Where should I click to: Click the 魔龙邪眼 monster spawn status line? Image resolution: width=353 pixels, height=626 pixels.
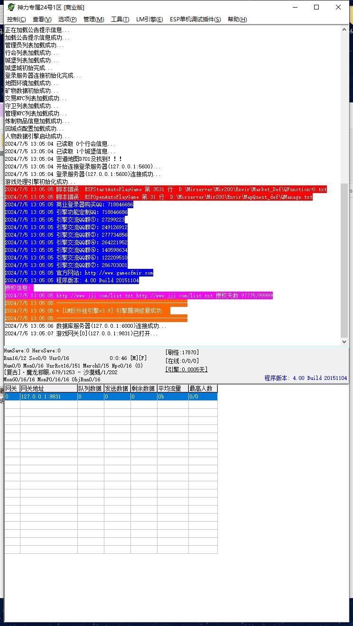point(60,372)
